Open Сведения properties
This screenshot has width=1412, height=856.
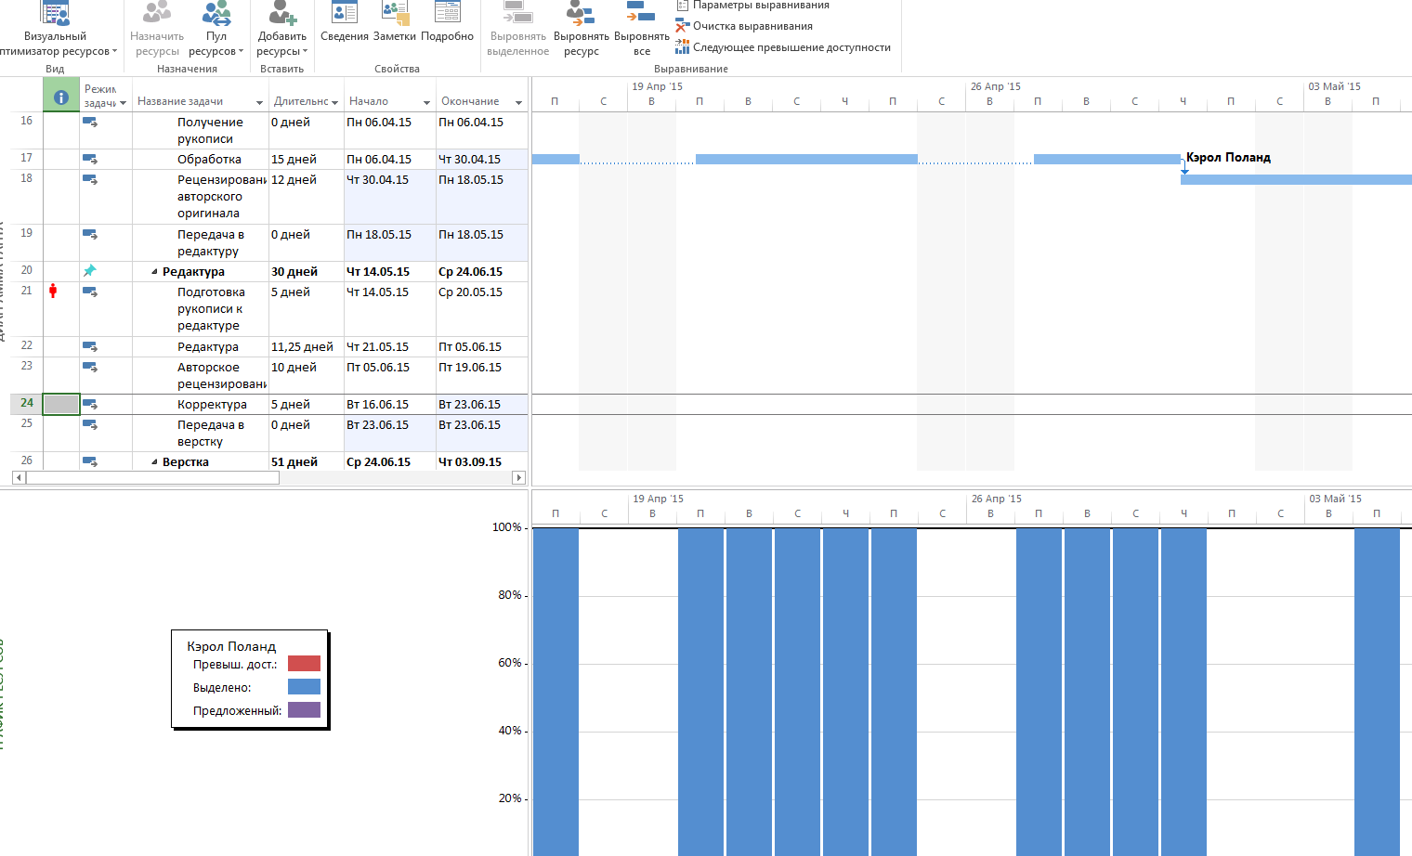click(345, 23)
